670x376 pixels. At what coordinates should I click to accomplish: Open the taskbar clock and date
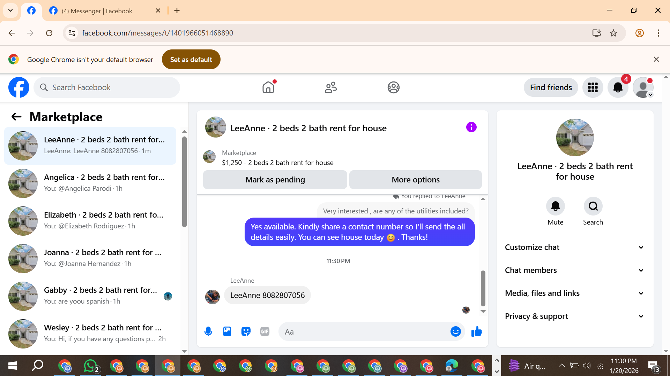pyautogui.click(x=624, y=366)
